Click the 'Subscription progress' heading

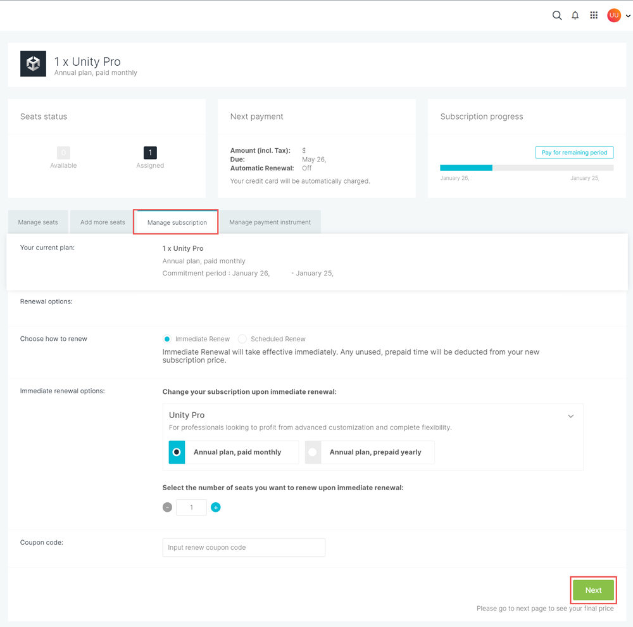tap(482, 117)
